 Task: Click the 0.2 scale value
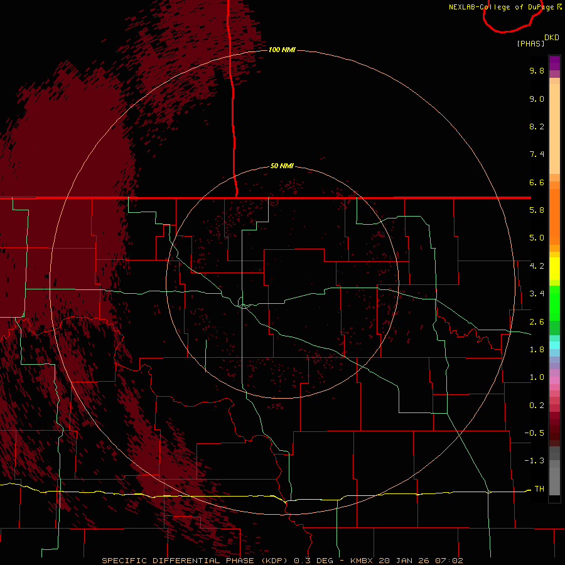coord(537,406)
